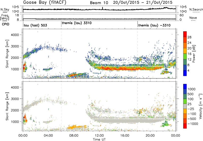Screen dimensions: 203x141
Task: Click the 'tau (fast) 503' CPID text
Action: tap(35, 25)
